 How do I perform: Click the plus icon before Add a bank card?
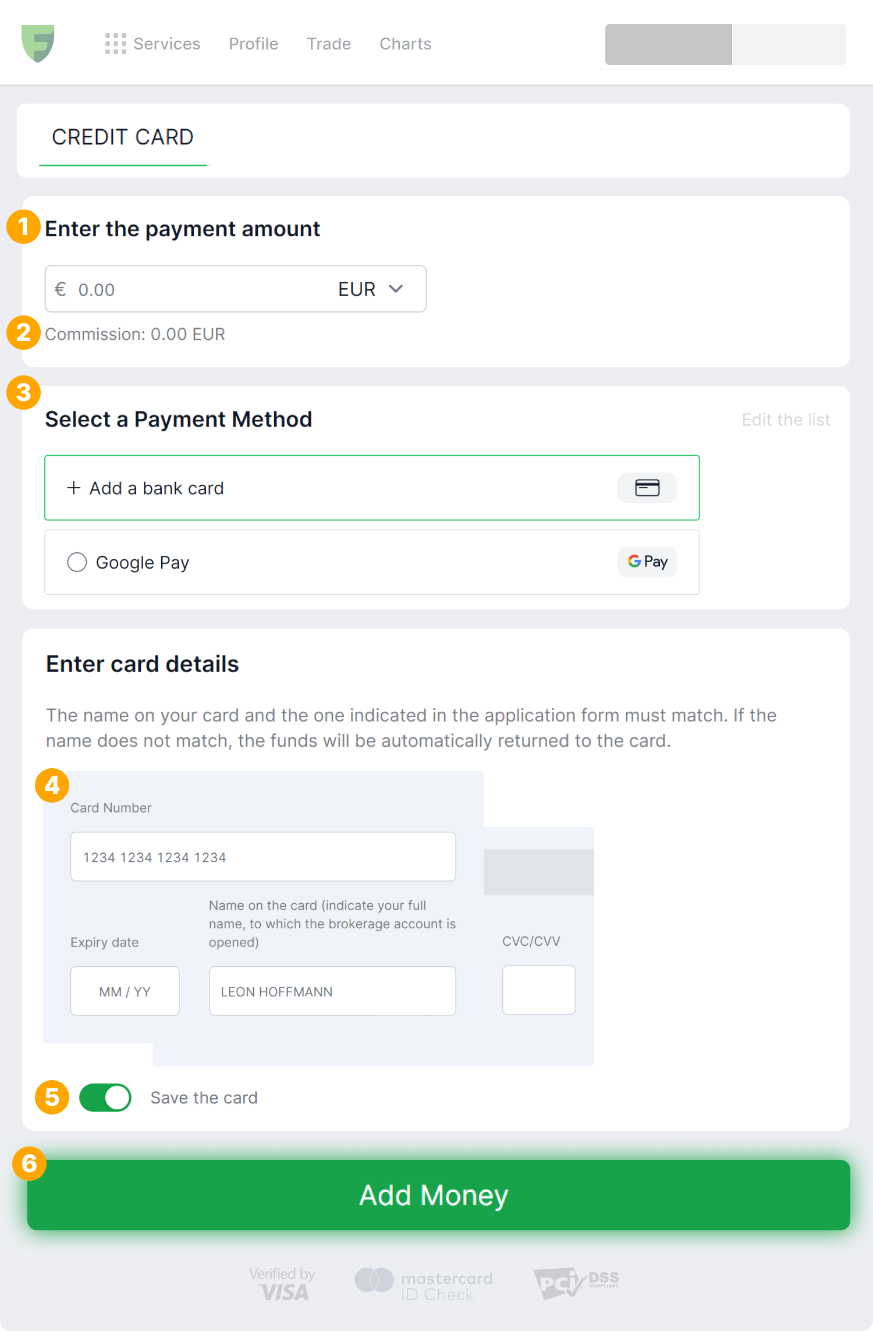click(x=73, y=488)
